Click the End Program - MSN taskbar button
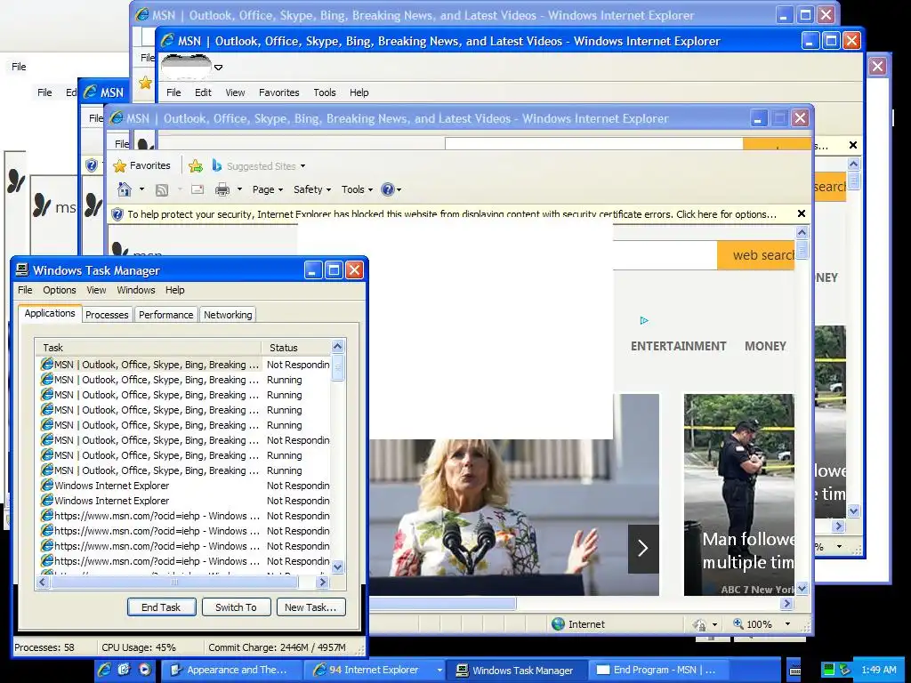Screen dimensions: 911x683 tap(657, 670)
